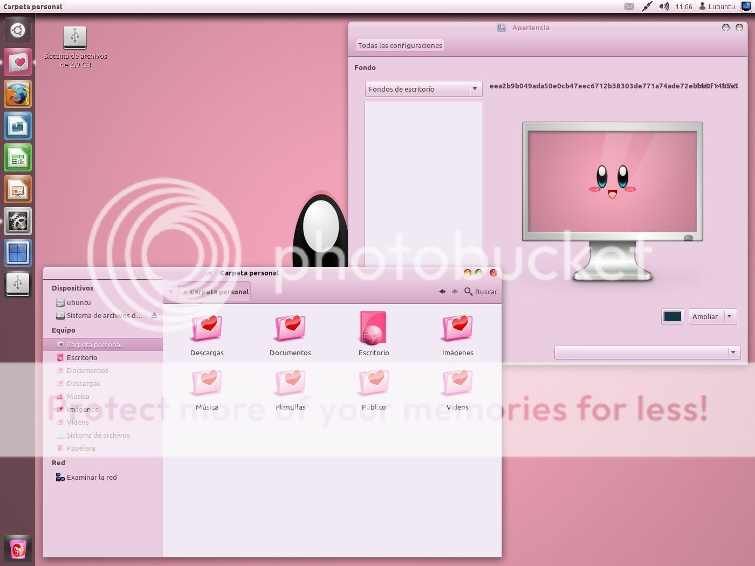Open the volume indicator in the top panel
The width and height of the screenshot is (755, 566).
pos(664,6)
